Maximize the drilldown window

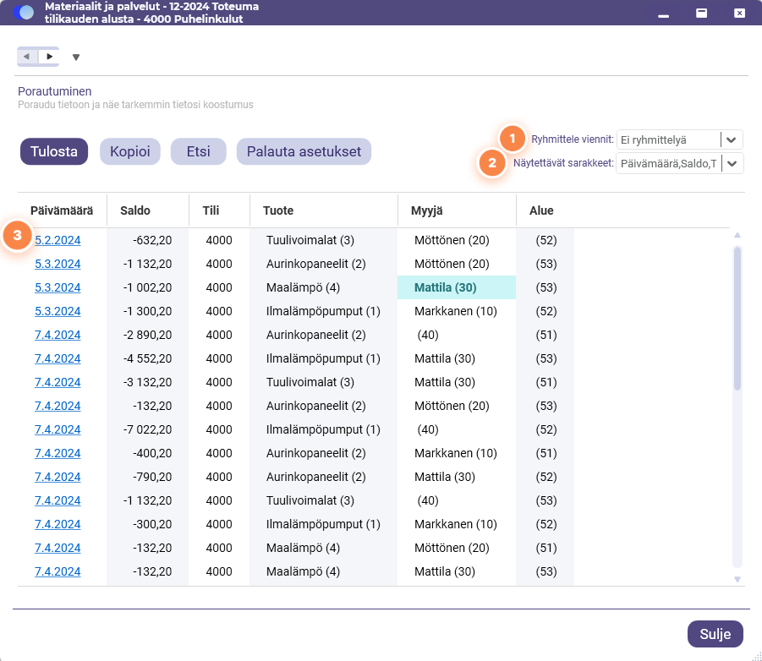point(701,14)
